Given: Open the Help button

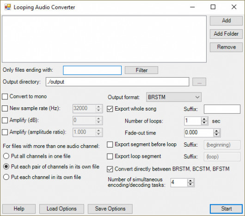Looking at the screenshot, I should [19, 209].
